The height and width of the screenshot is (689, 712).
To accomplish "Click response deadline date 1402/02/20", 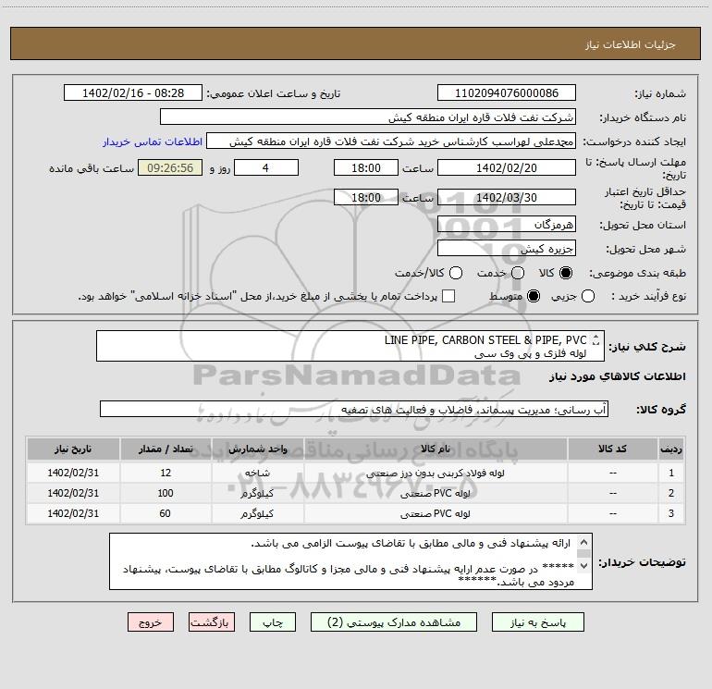I will [507, 167].
